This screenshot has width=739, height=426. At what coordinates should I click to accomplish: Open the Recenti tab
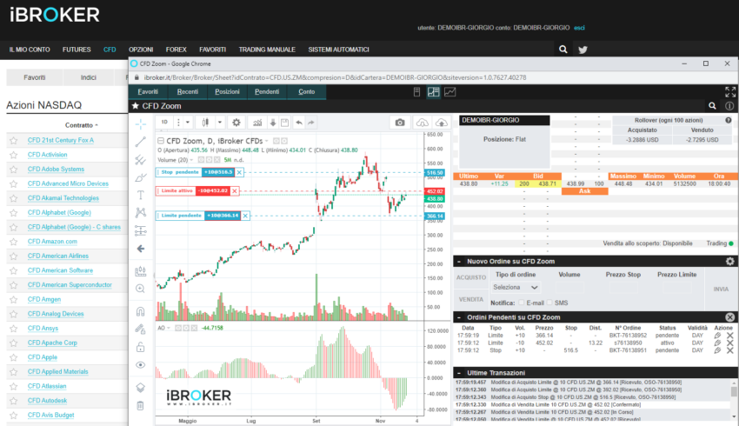(x=188, y=92)
